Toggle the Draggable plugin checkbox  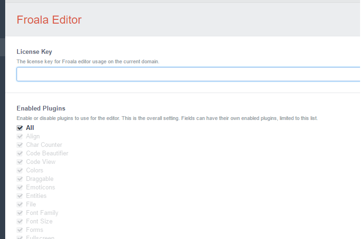tap(20, 179)
